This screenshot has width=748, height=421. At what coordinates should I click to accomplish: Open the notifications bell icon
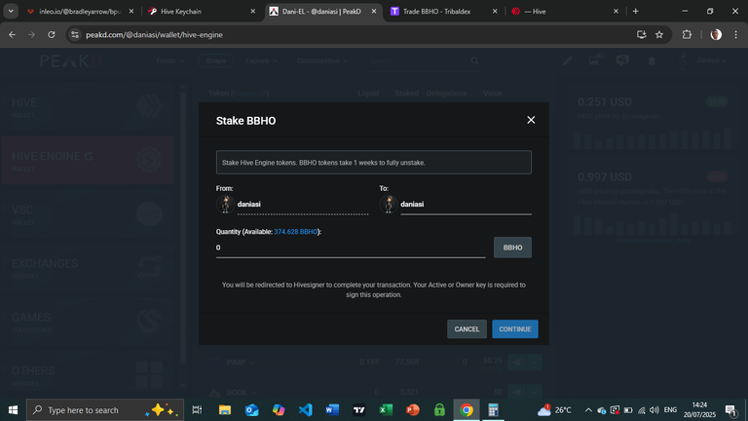pos(652,60)
